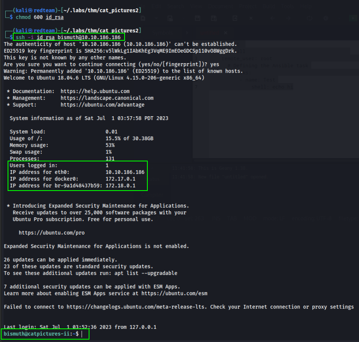Click the https://help.ubuntu.com link

click(x=95, y=91)
